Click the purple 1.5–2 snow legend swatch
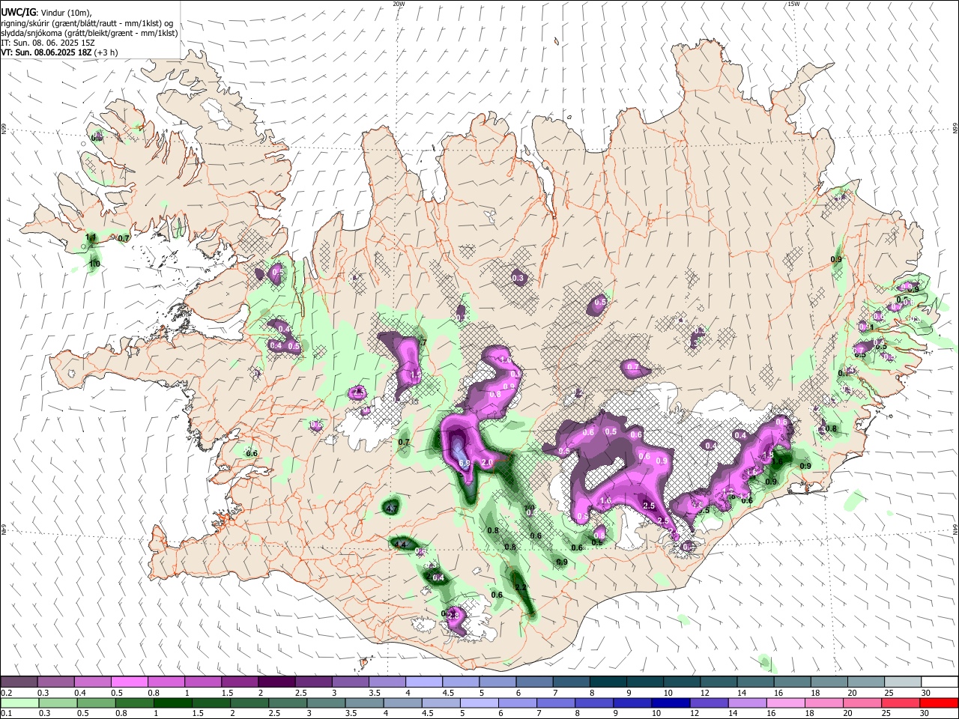 [x=239, y=682]
